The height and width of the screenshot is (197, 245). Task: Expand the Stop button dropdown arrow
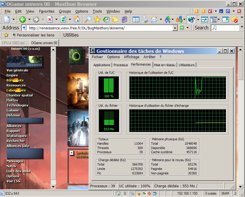pyautogui.click(x=56, y=20)
